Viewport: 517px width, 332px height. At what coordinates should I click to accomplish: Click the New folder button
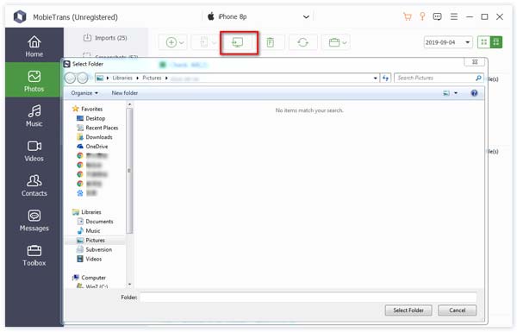pos(125,93)
